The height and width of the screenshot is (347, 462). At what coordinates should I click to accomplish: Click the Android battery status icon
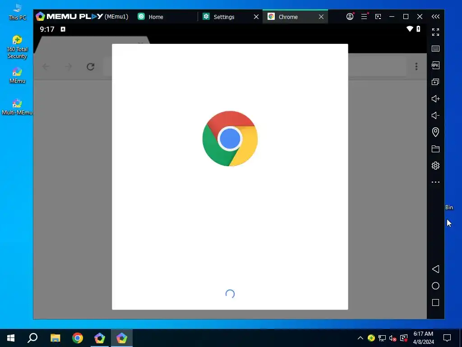[x=418, y=28]
